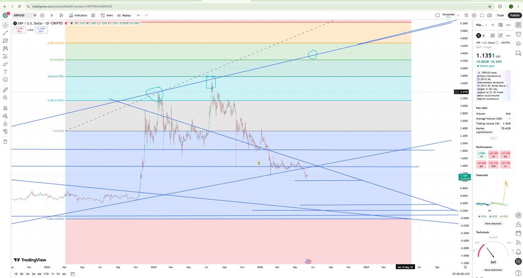Click the Publish button
Viewport: 523px width, 278px height.
514,15
